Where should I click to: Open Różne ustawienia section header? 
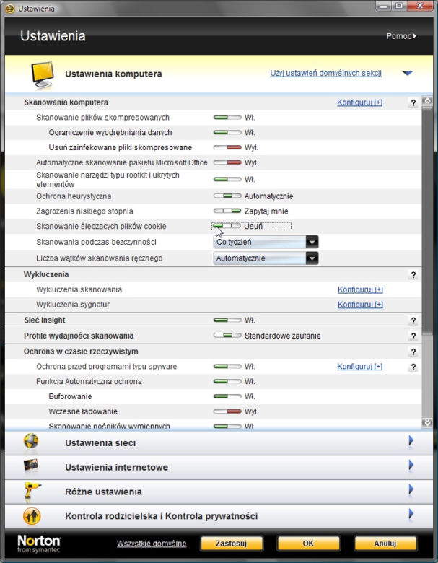pyautogui.click(x=219, y=492)
